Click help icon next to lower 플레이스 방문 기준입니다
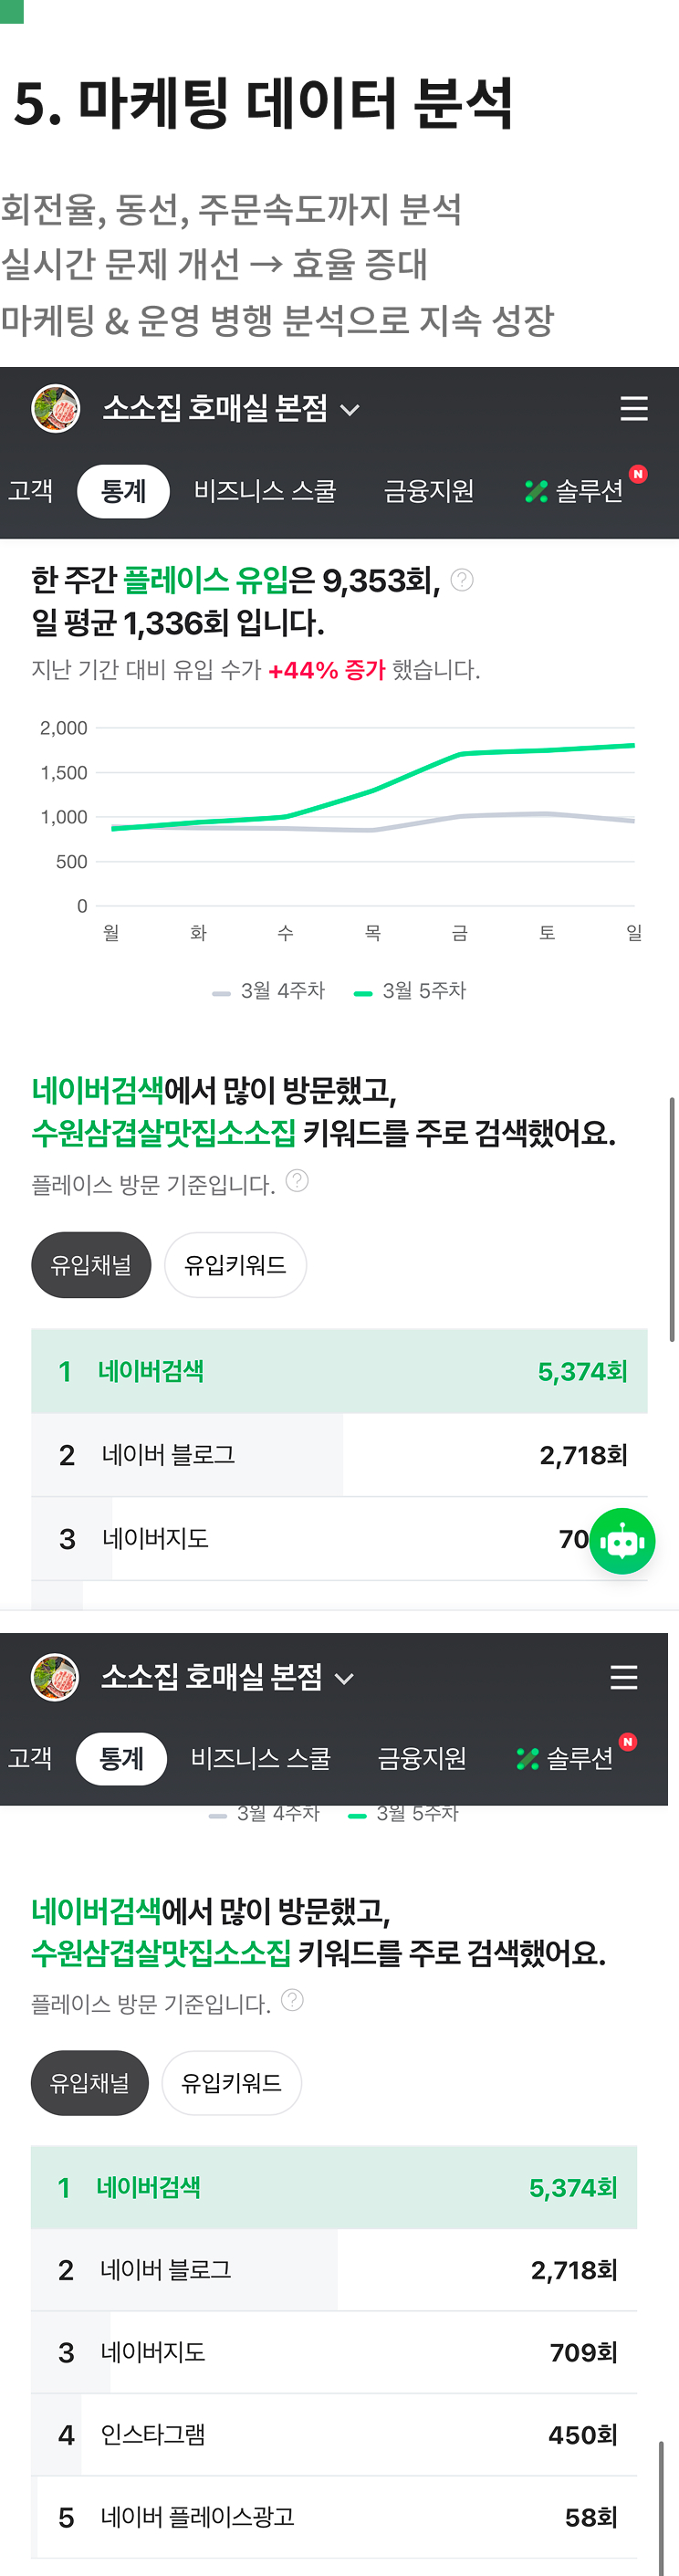The width and height of the screenshot is (679, 2576). [292, 1999]
